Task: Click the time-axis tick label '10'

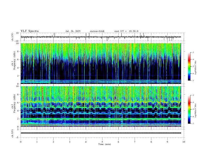Action: [x=184, y=142]
